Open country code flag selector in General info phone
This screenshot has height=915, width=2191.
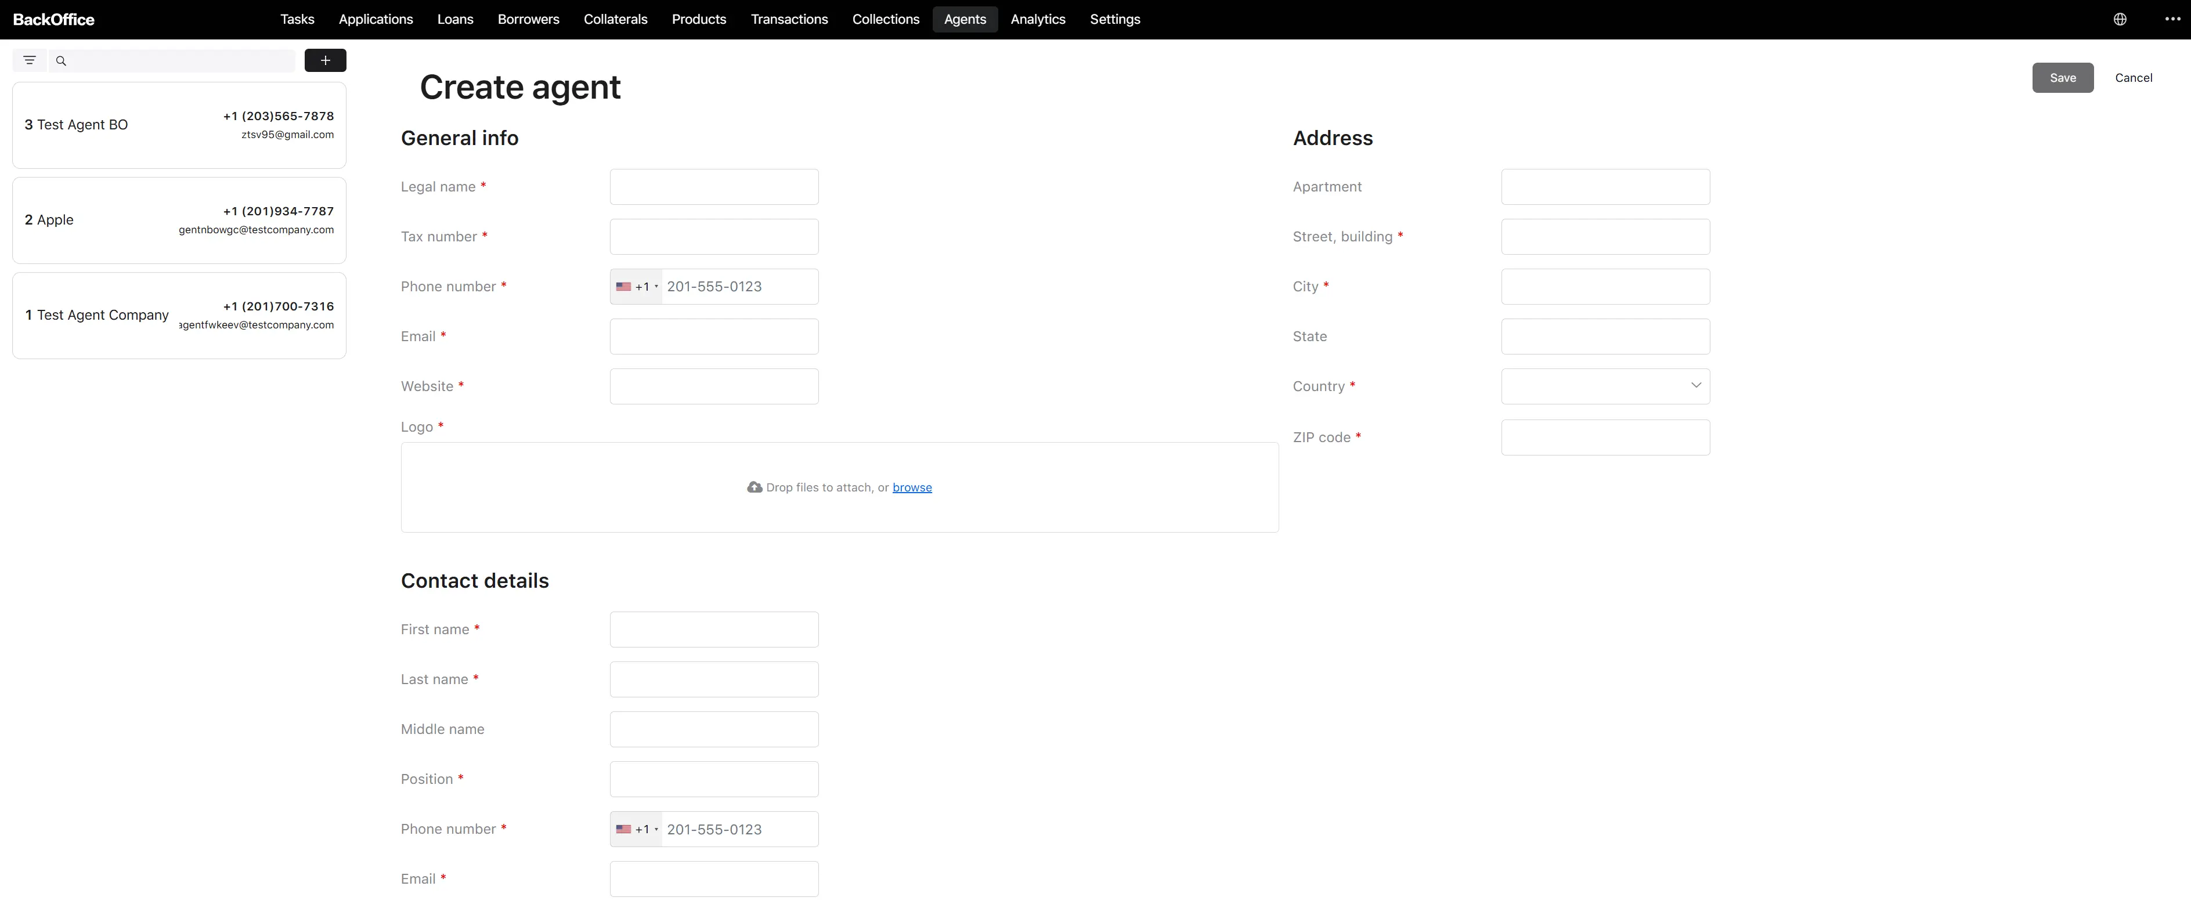[636, 287]
